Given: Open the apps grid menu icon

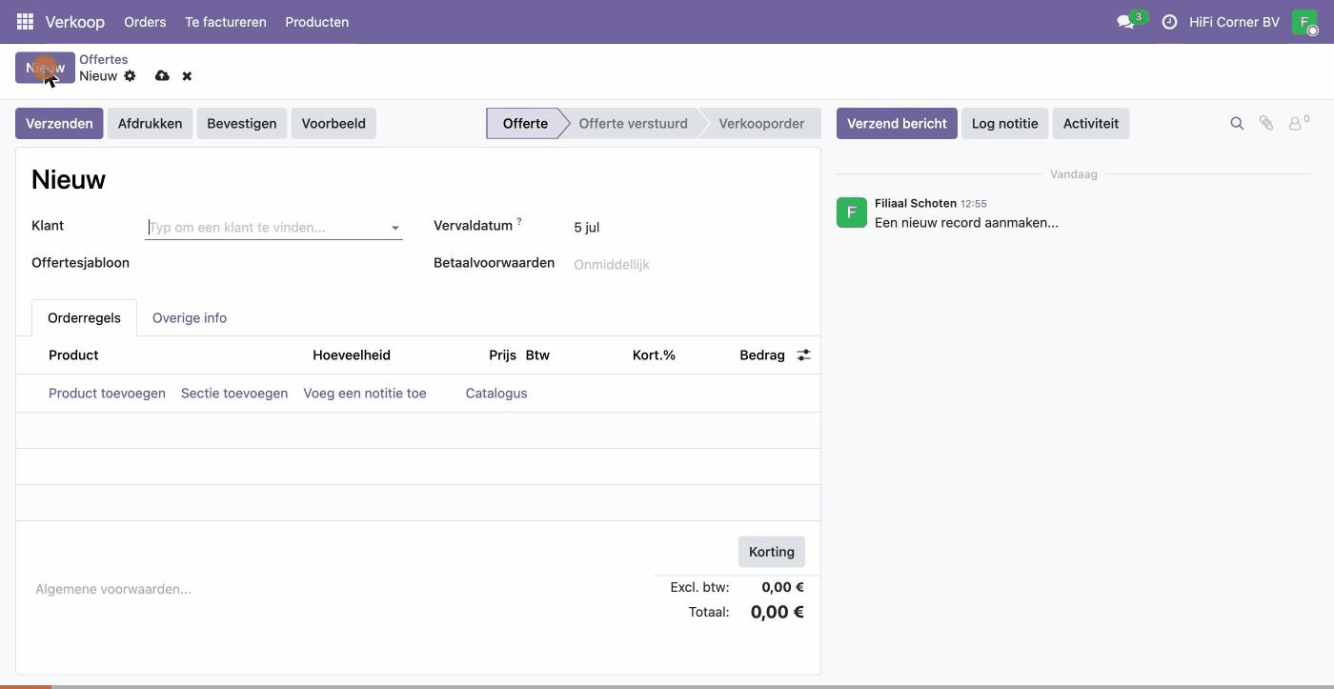Looking at the screenshot, I should point(25,21).
